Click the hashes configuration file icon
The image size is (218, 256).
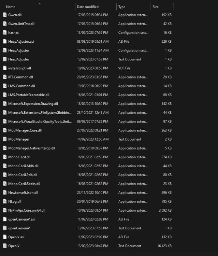(x=5, y=33)
